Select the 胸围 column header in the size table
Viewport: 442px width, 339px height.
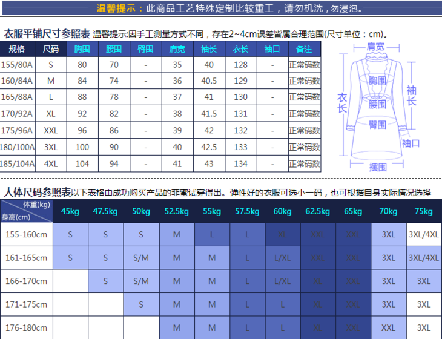pos(82,49)
